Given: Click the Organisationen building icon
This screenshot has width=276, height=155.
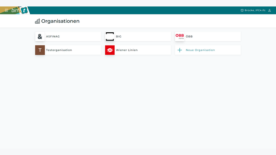Looking at the screenshot, I should tap(38, 21).
